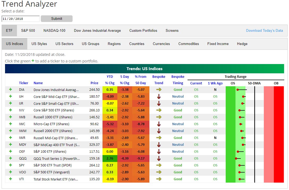Add VTI ticker using its green plus

(x=11, y=179)
